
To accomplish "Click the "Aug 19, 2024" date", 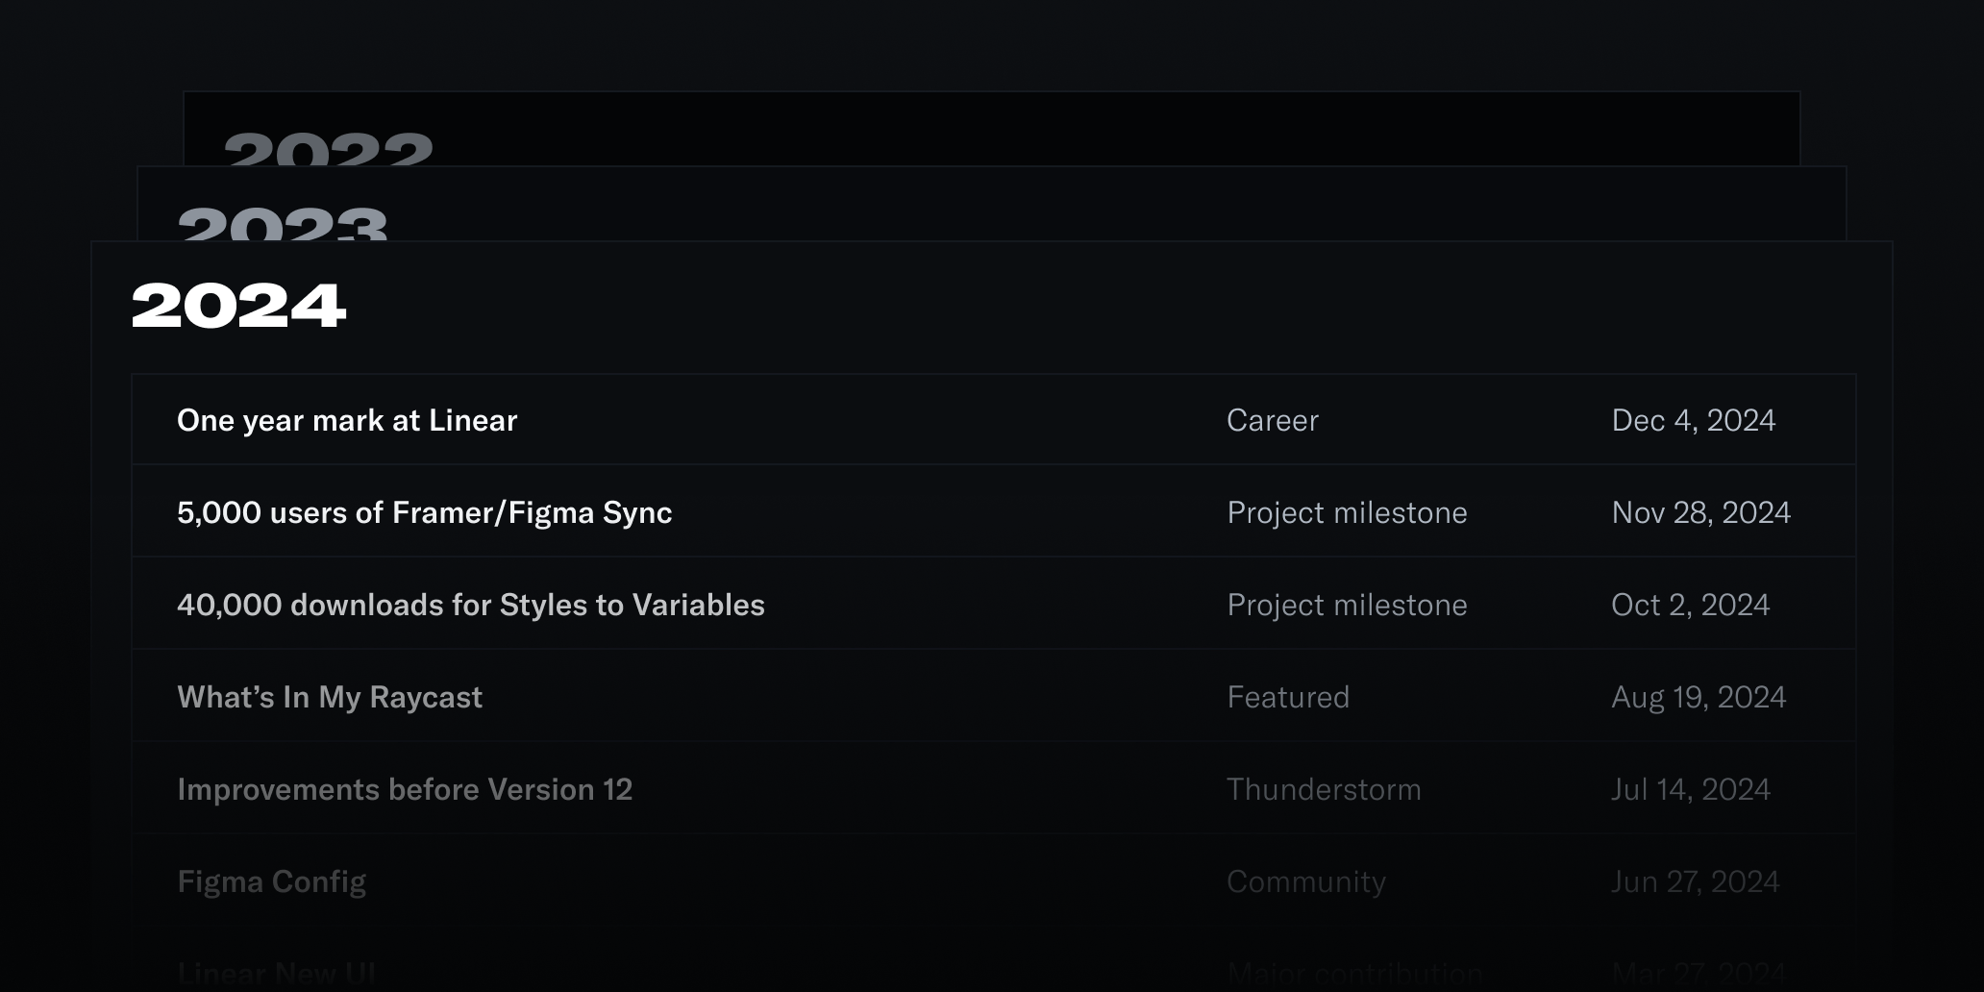I will (x=1699, y=697).
